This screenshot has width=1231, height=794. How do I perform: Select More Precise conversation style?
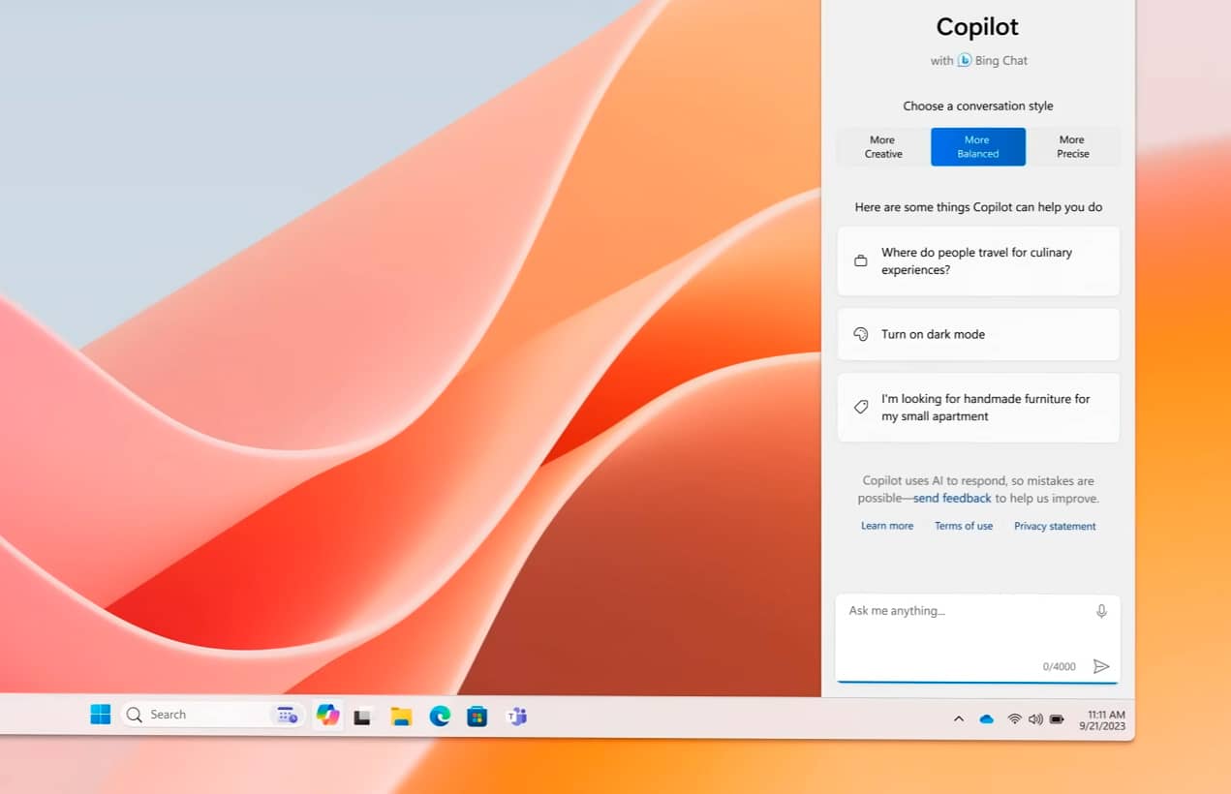(x=1072, y=147)
